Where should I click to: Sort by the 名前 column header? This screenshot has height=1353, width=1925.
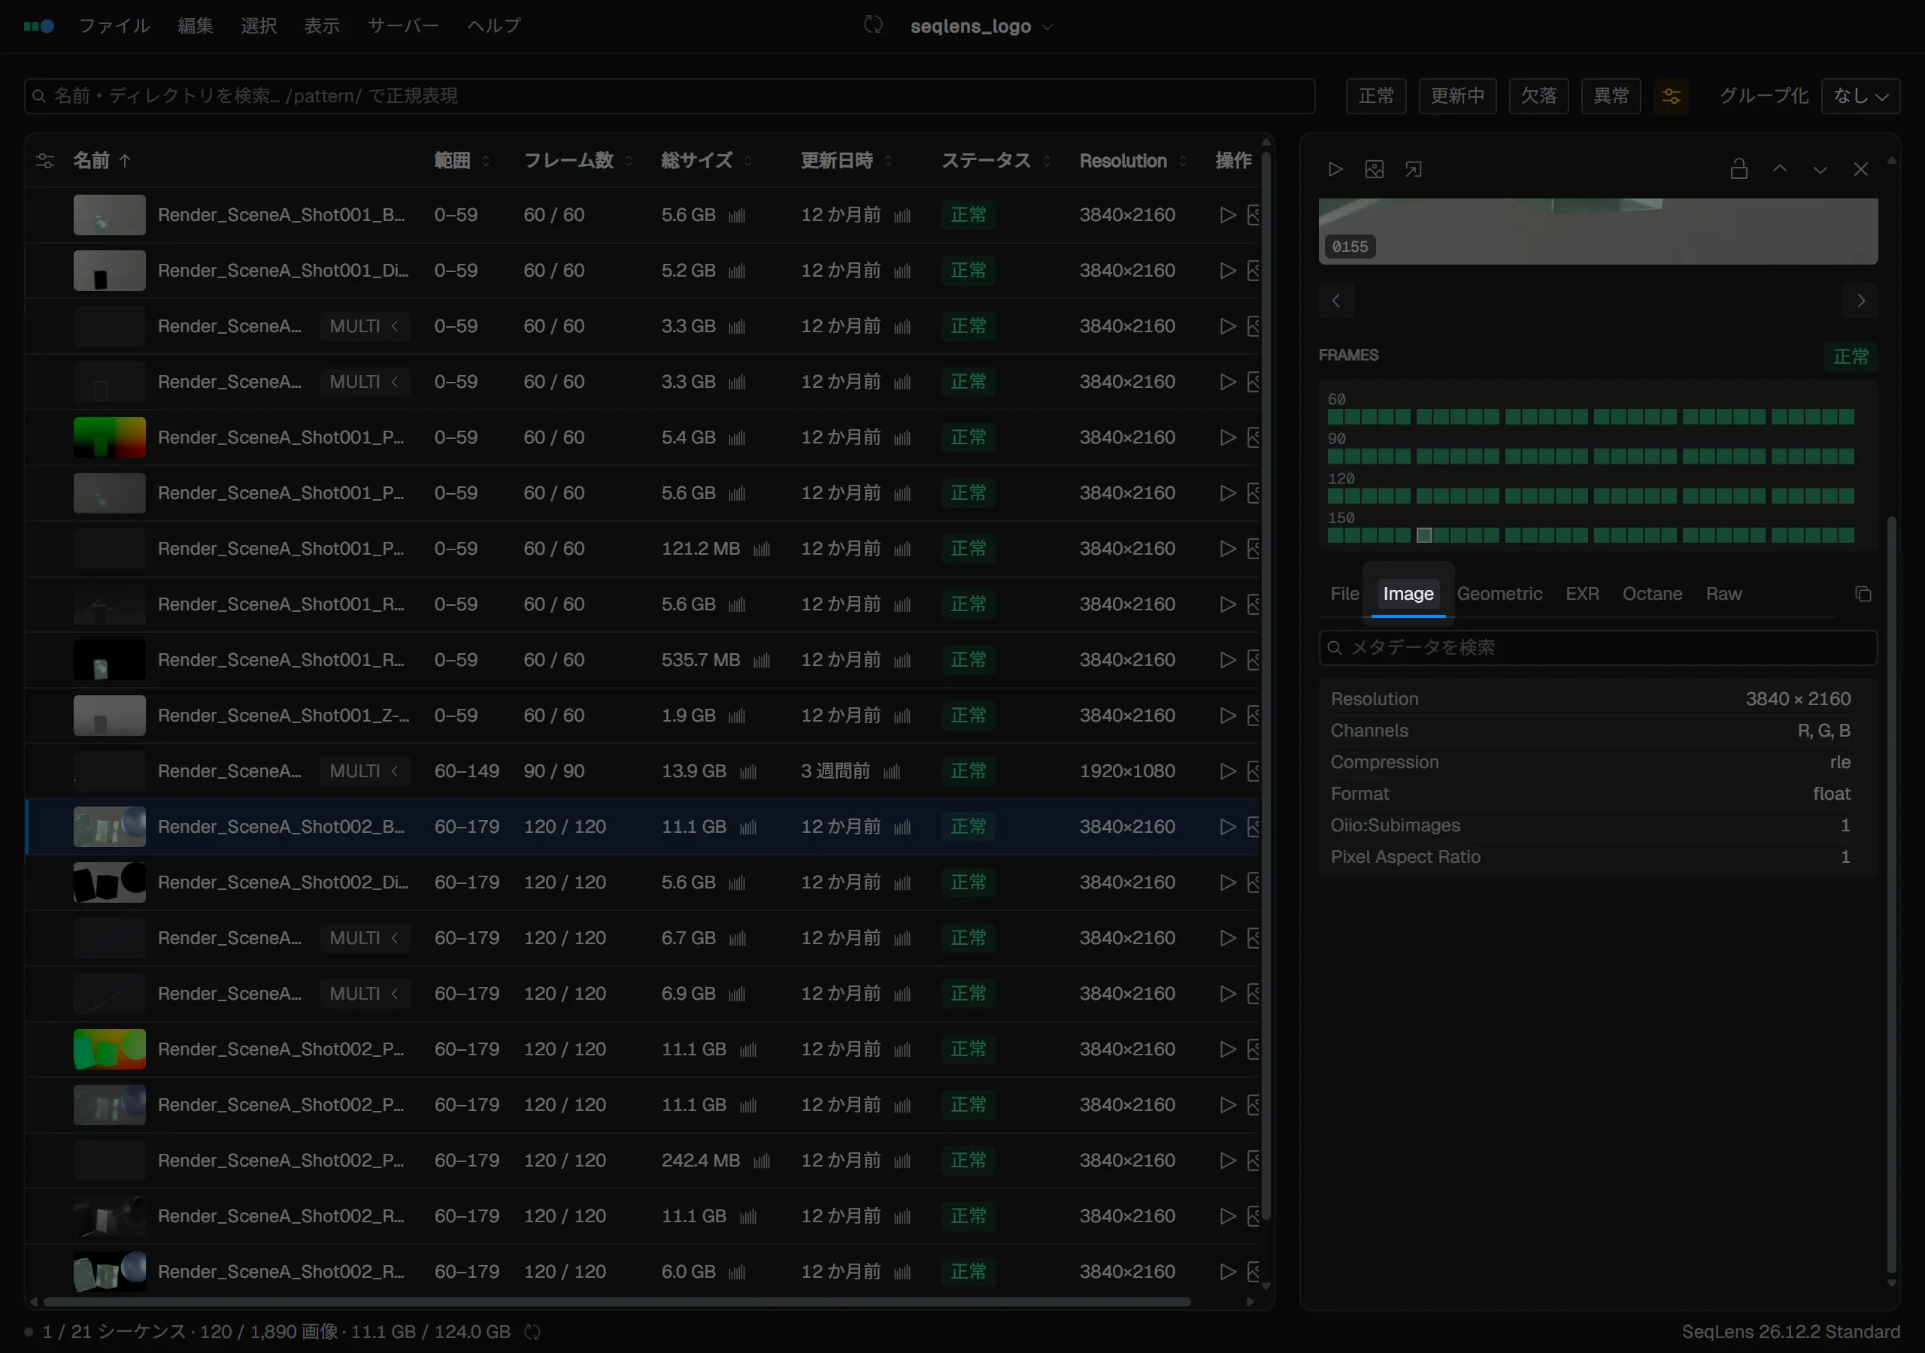(x=102, y=160)
